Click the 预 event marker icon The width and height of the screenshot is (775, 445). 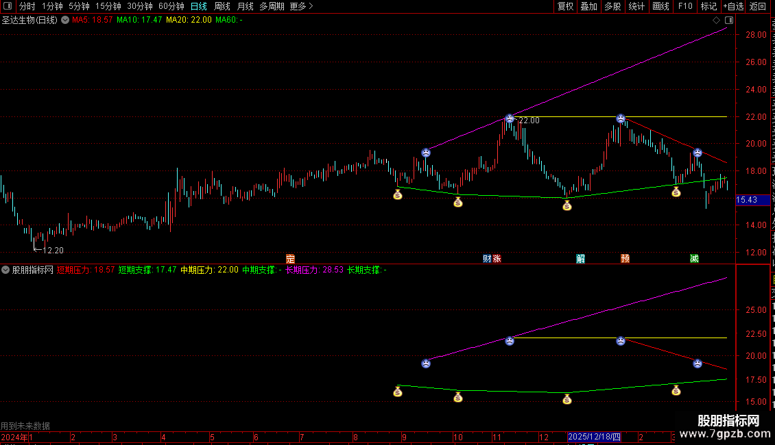[625, 259]
